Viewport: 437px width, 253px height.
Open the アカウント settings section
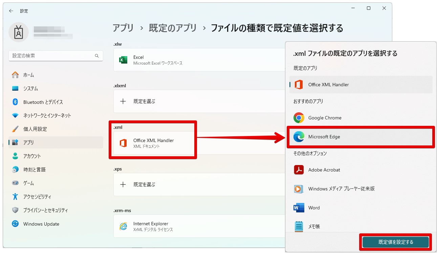pyautogui.click(x=56, y=156)
